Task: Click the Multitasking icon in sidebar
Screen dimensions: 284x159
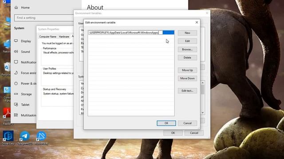Action: 16,115
